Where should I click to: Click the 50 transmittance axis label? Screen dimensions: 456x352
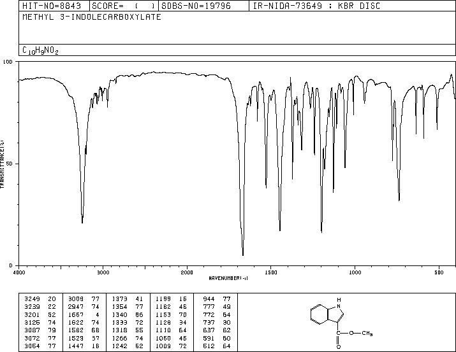coord(10,164)
